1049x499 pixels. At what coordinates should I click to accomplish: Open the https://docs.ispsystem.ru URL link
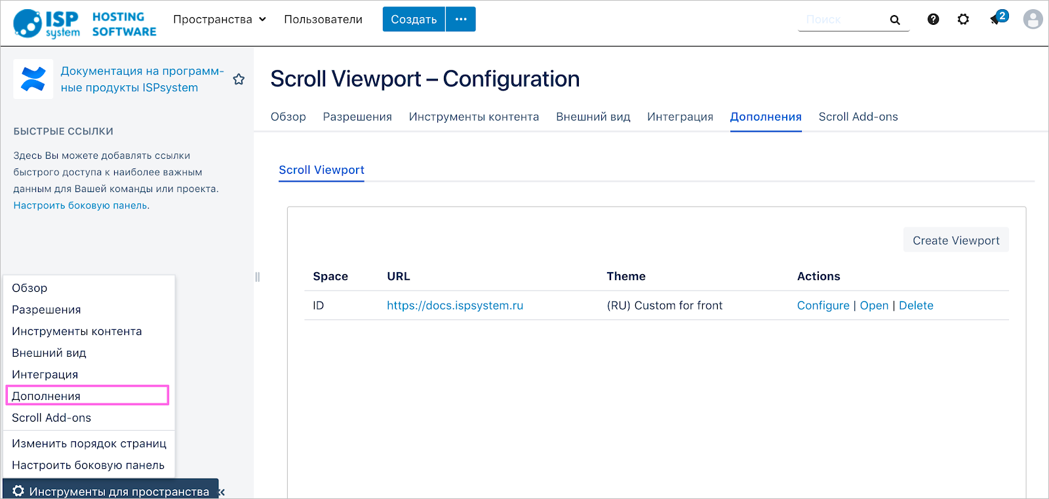click(x=455, y=306)
